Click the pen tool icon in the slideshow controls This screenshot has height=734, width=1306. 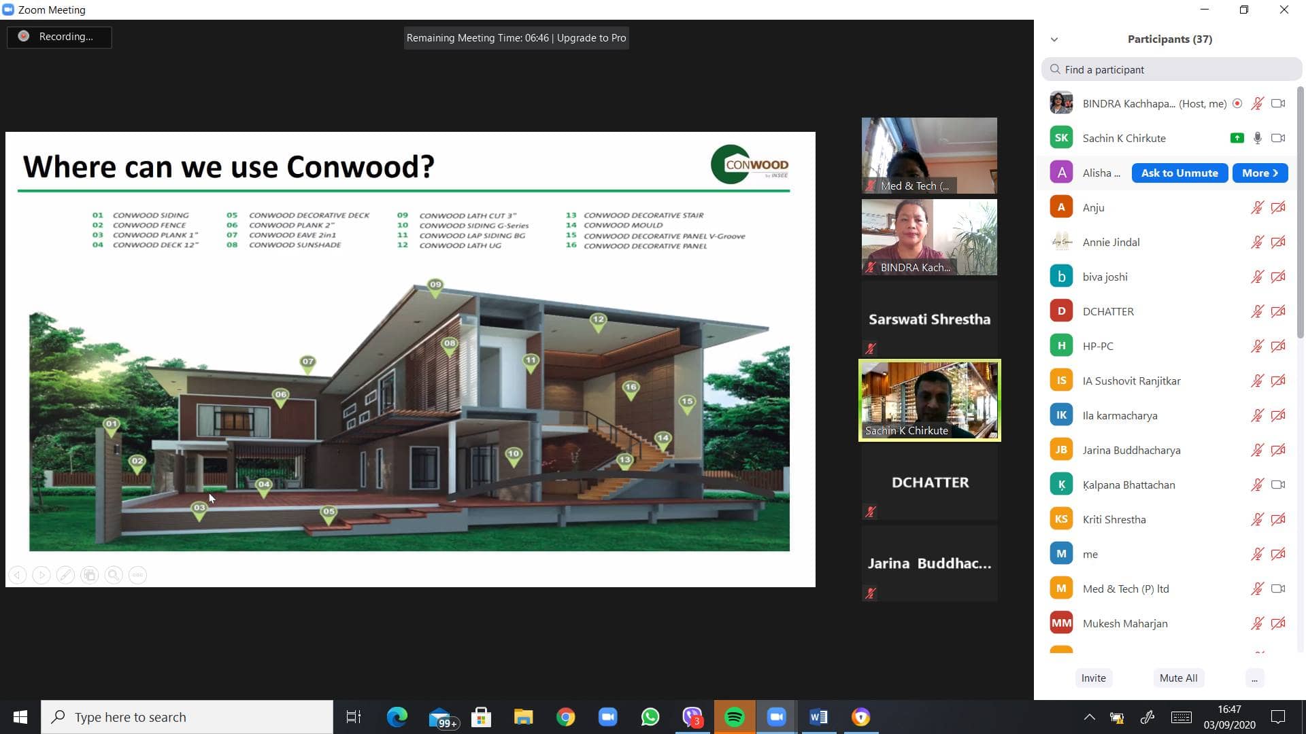(65, 575)
